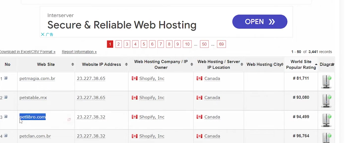Go to page 4 of results
Image resolution: width=354 pixels, height=143 pixels.
point(135,44)
